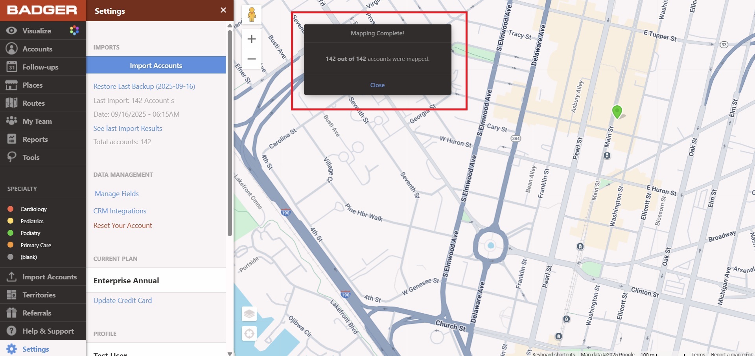Zoom in the map with plus button

click(x=252, y=39)
